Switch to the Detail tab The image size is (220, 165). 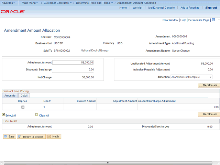coord(24,96)
